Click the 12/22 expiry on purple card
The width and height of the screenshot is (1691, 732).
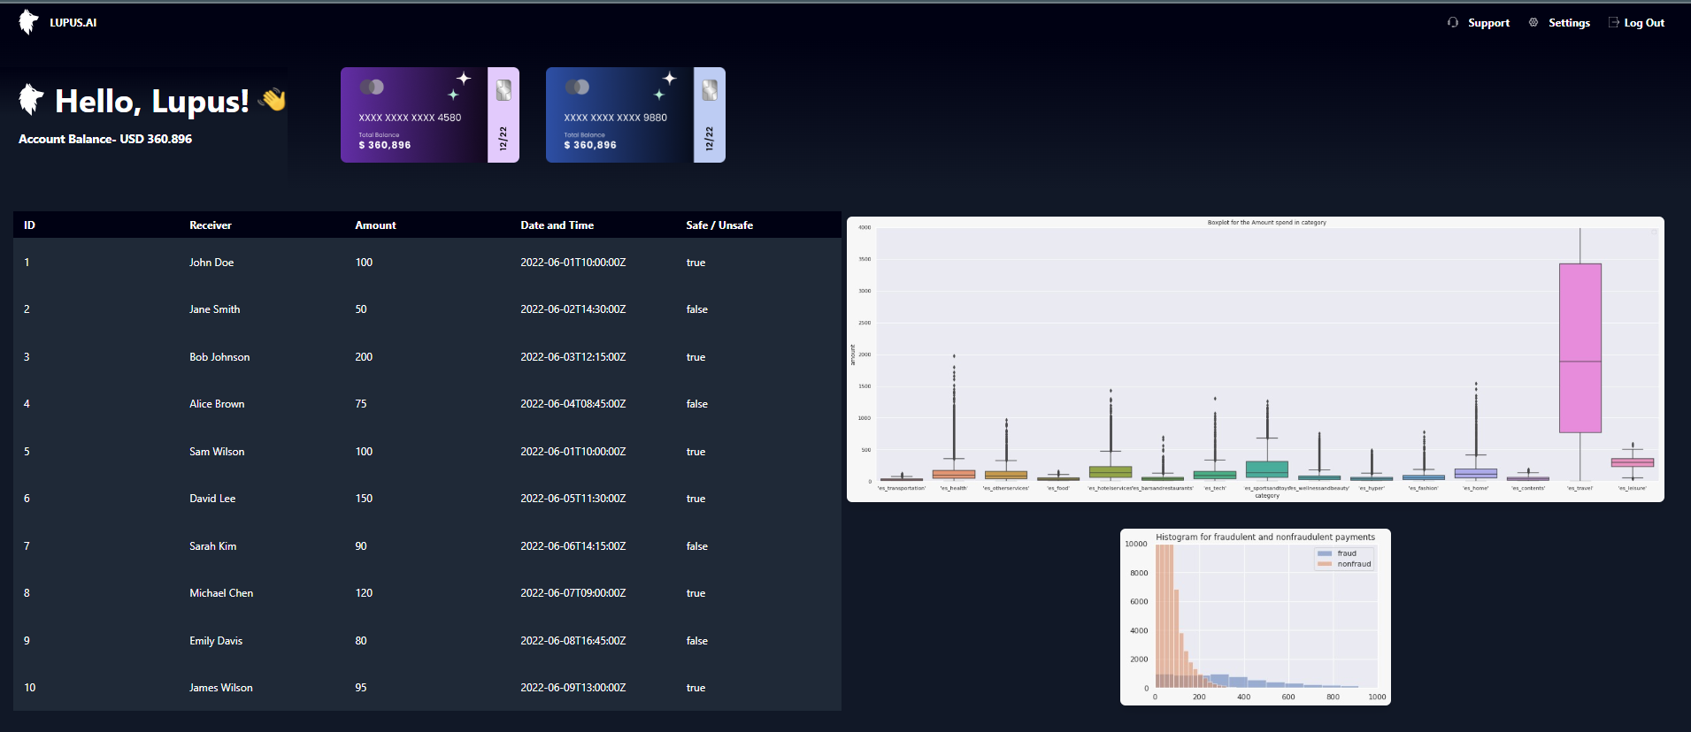503,138
